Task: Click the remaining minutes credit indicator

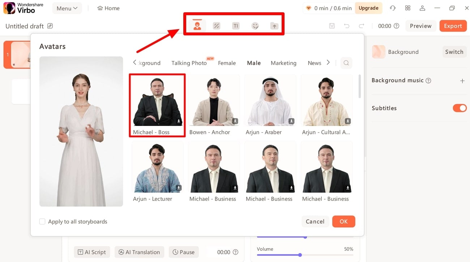Action: pos(329,8)
